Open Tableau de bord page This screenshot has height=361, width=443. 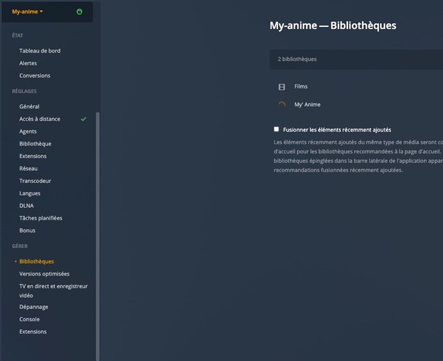40,51
